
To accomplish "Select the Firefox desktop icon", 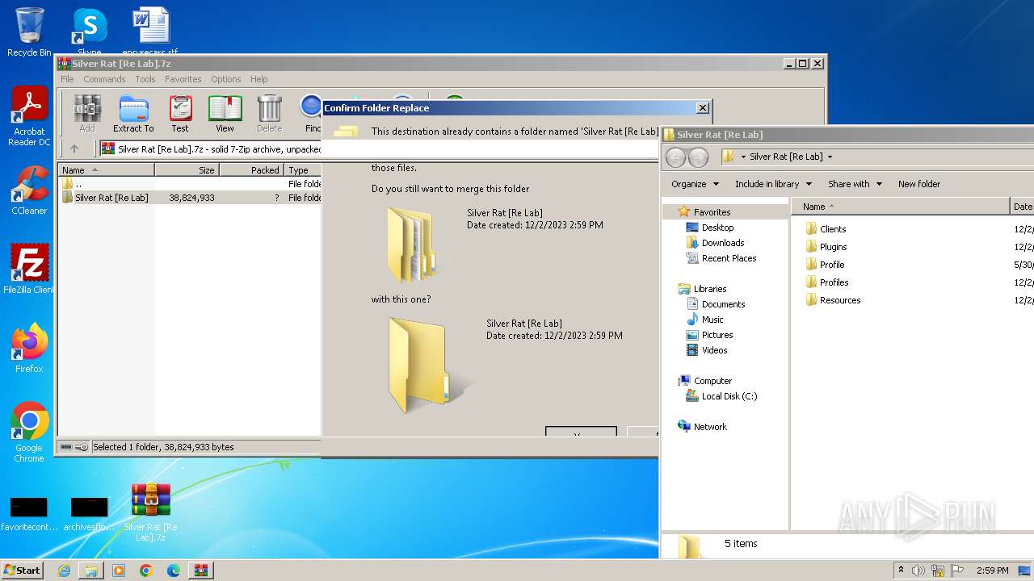I will [29, 349].
